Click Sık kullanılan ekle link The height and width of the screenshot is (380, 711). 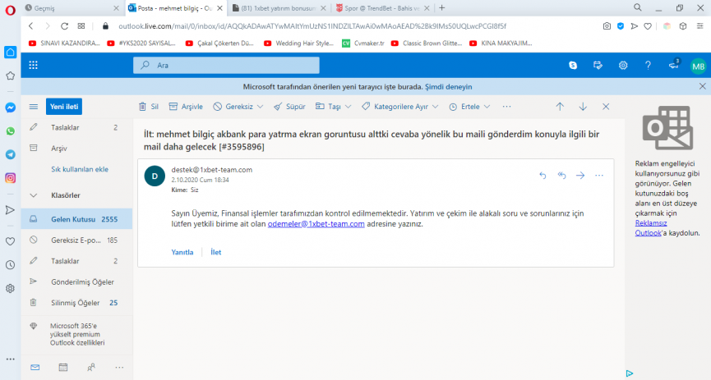pos(80,169)
